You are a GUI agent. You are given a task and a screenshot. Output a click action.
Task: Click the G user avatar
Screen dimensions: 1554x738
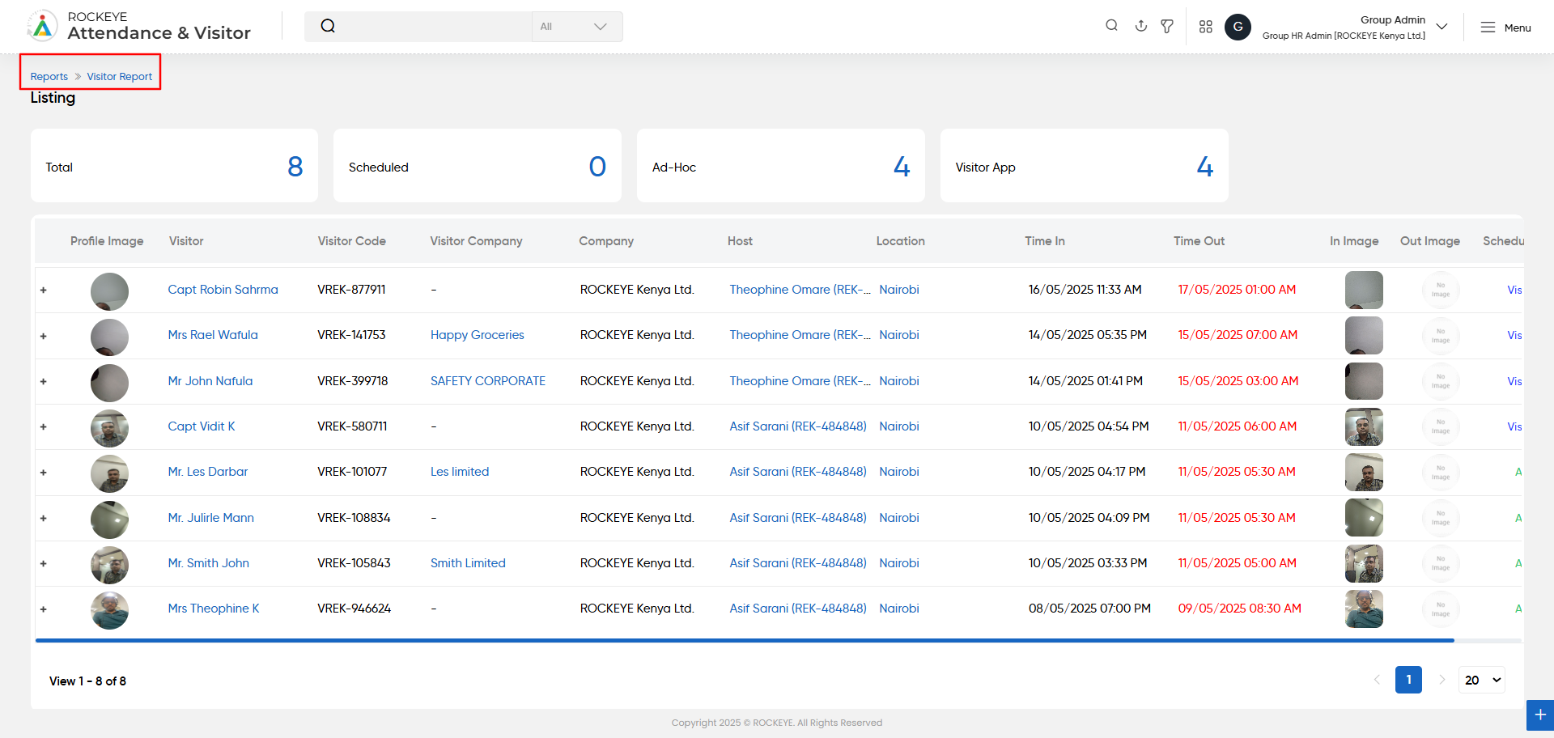(x=1238, y=27)
